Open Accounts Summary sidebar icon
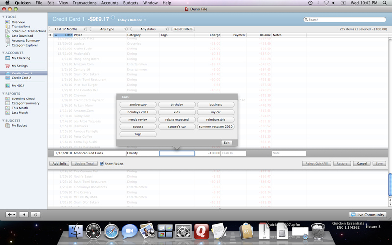The height and width of the screenshot is (245, 392). [8, 41]
